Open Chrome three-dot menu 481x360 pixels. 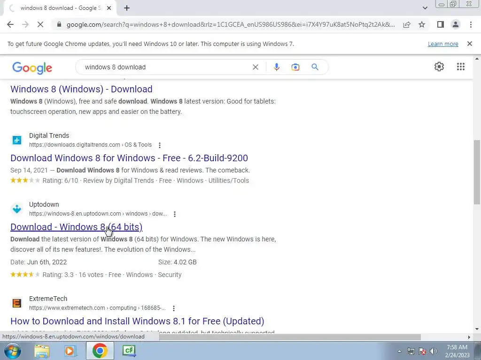(471, 24)
